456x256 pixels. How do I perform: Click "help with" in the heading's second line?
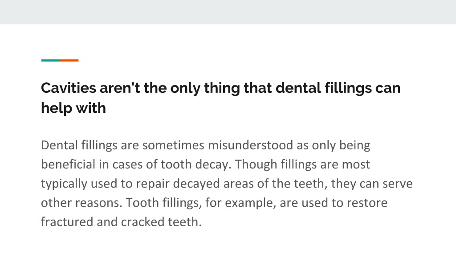point(73,108)
